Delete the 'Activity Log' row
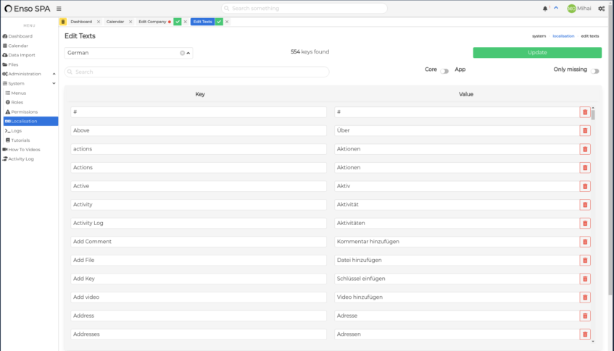Image resolution: width=614 pixels, height=351 pixels. (585, 223)
